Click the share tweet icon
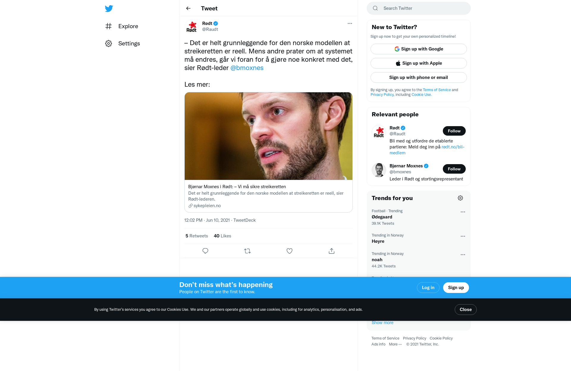 click(332, 251)
